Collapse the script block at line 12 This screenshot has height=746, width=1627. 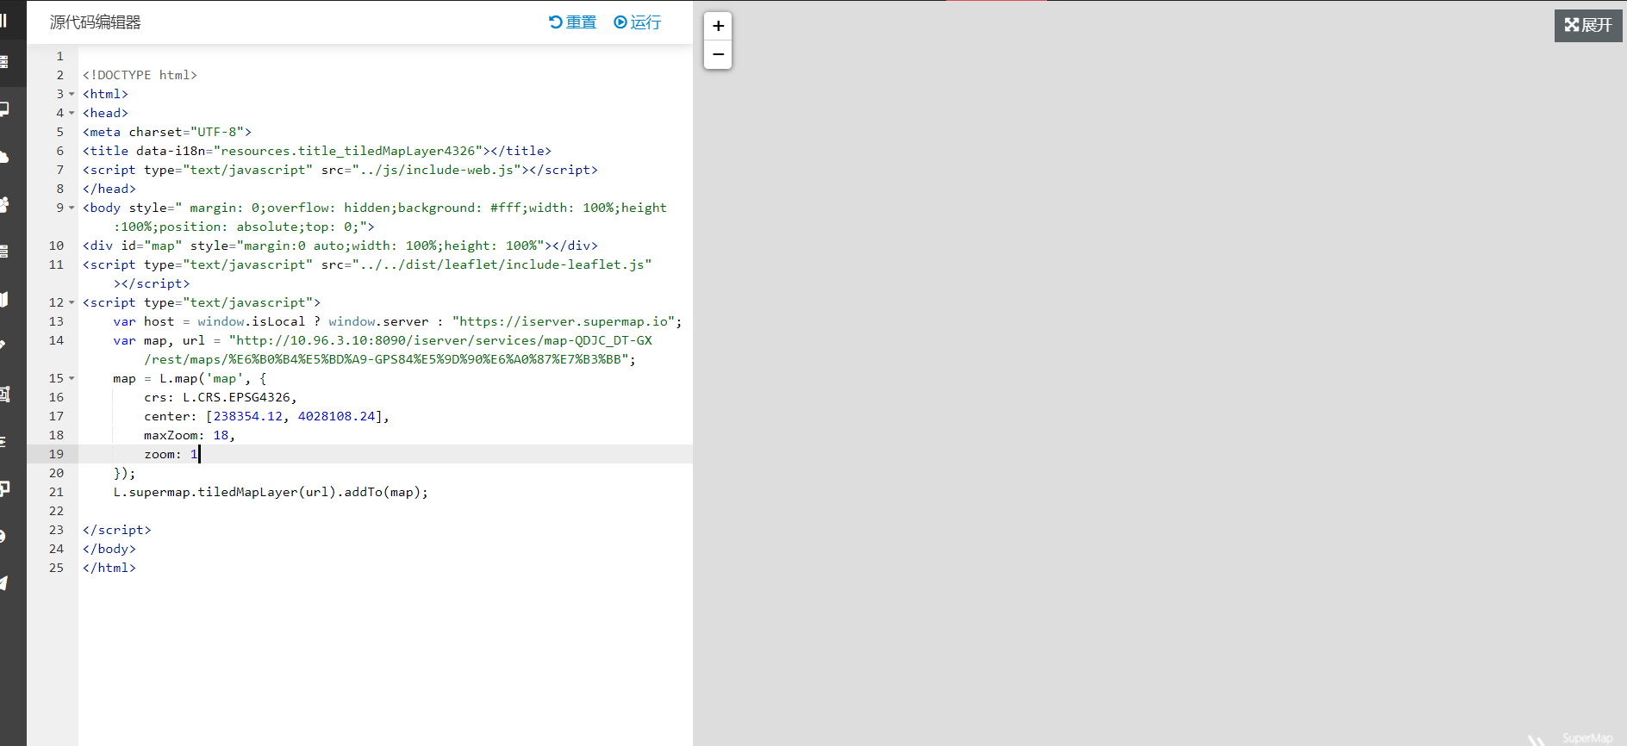pyautogui.click(x=72, y=302)
